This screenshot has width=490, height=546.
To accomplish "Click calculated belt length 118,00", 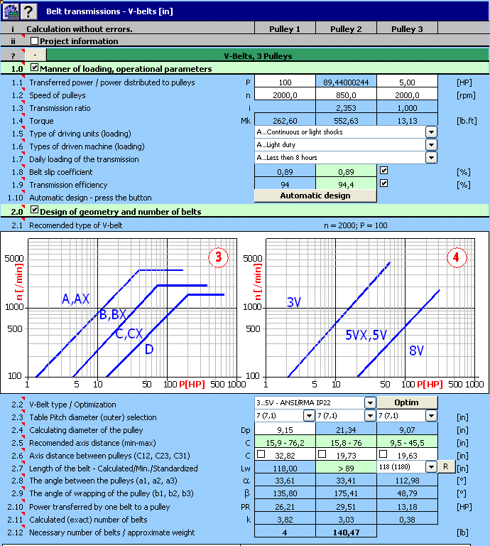I will (285, 469).
